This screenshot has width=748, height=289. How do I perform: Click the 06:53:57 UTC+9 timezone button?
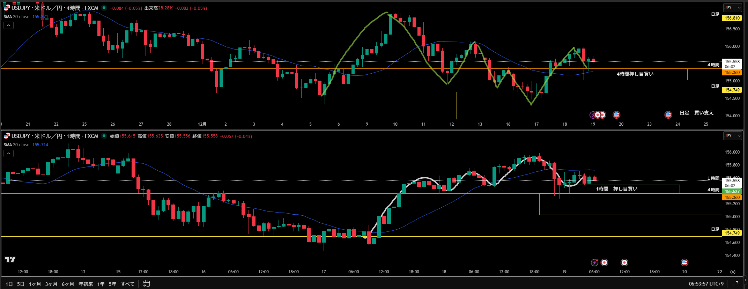(x=706, y=284)
